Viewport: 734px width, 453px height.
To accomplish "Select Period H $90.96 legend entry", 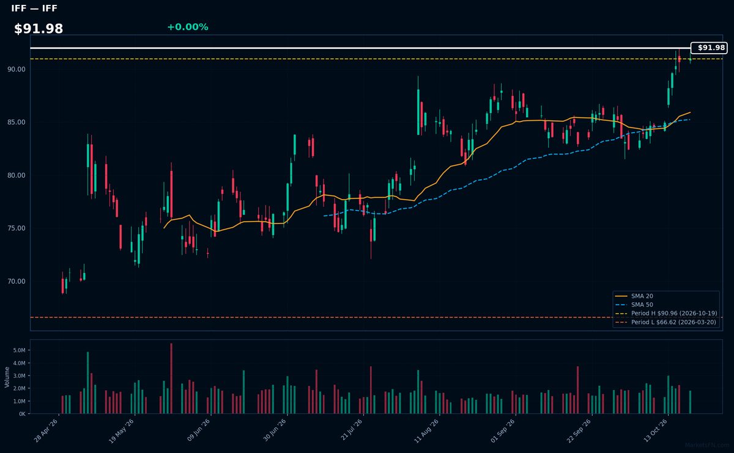I will pos(665,313).
